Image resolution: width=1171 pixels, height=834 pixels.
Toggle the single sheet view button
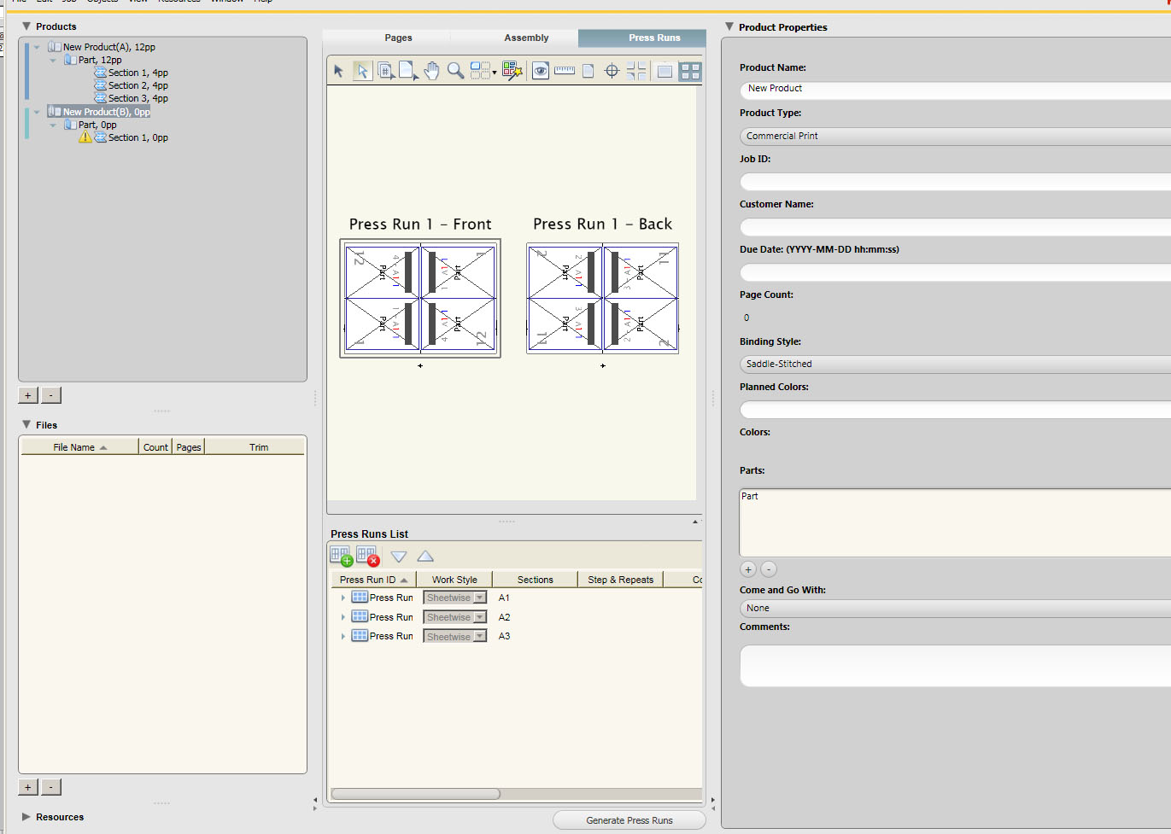(665, 71)
